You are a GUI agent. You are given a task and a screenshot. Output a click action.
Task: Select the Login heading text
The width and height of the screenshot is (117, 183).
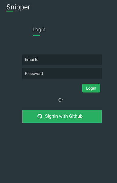[39, 30]
